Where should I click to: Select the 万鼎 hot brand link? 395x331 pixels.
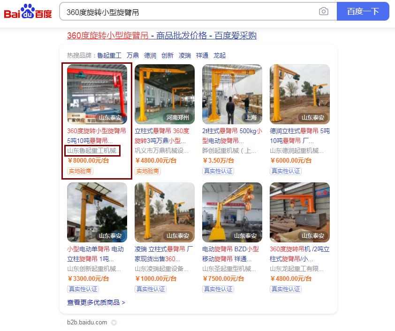point(133,55)
